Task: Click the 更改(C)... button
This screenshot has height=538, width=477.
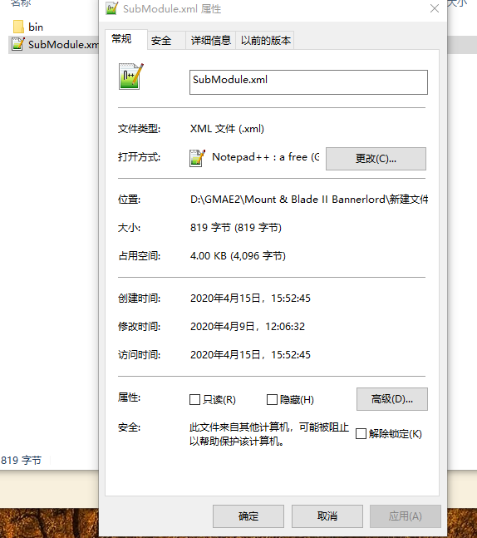Action: pos(376,159)
